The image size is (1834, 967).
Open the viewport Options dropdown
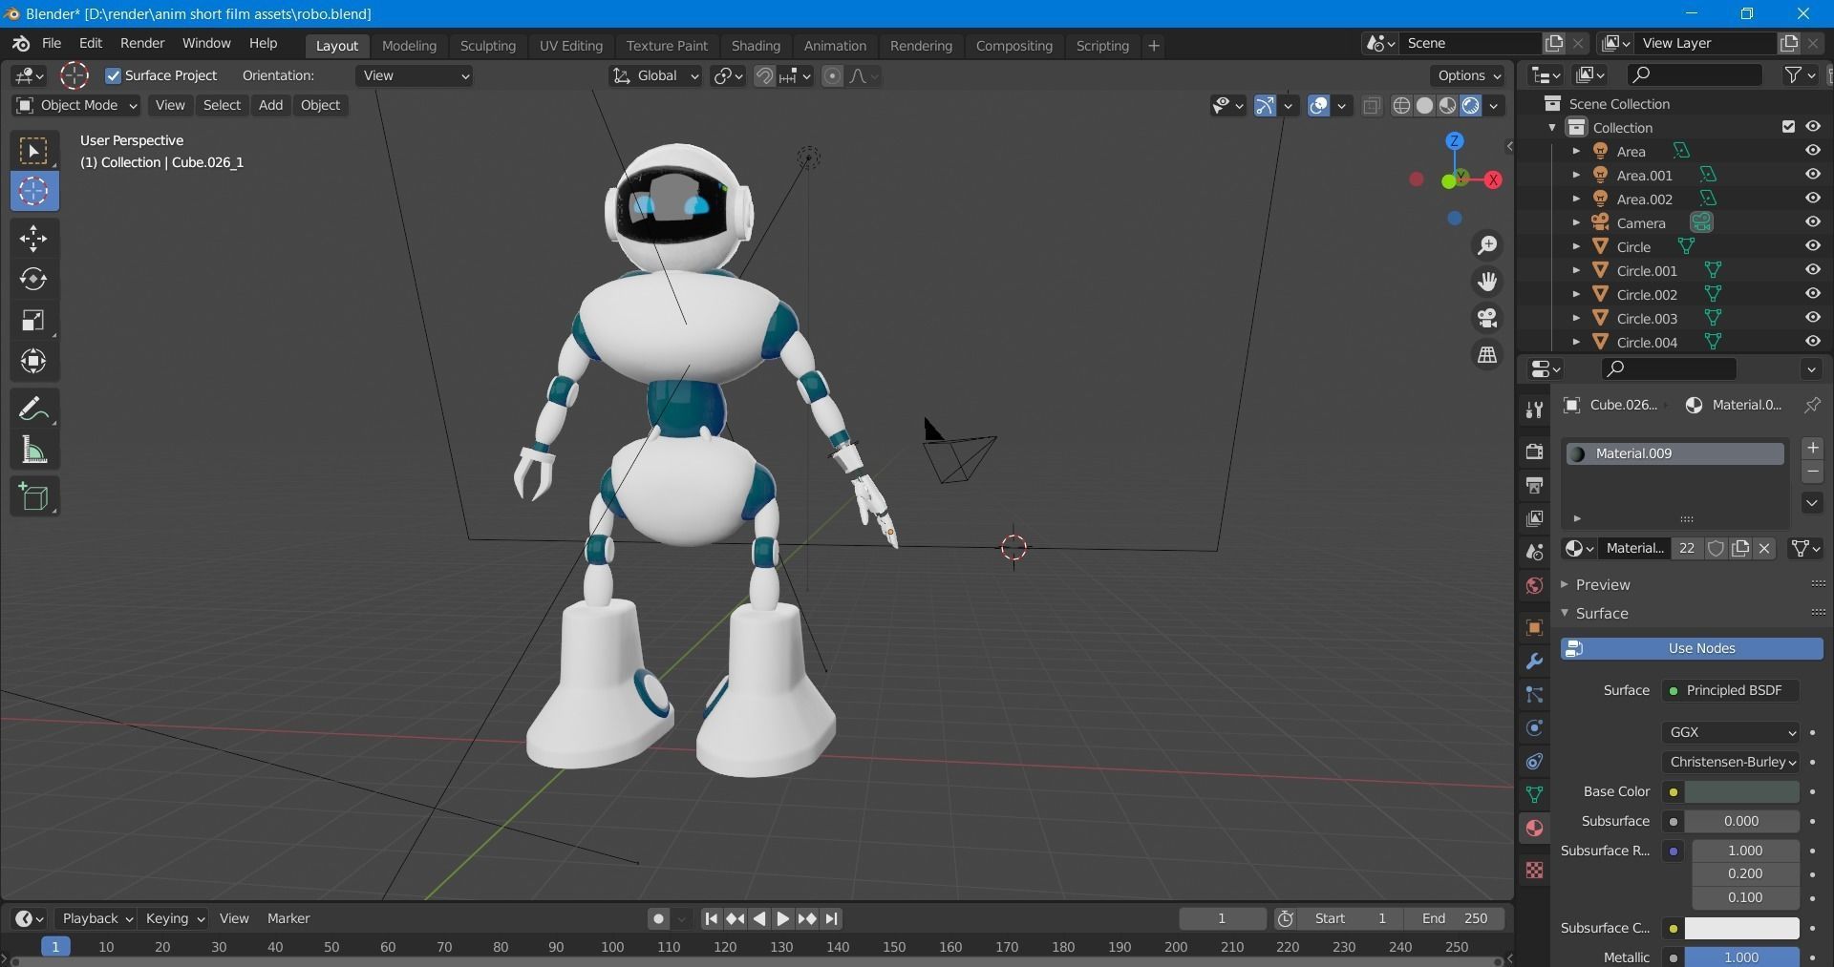tap(1468, 75)
